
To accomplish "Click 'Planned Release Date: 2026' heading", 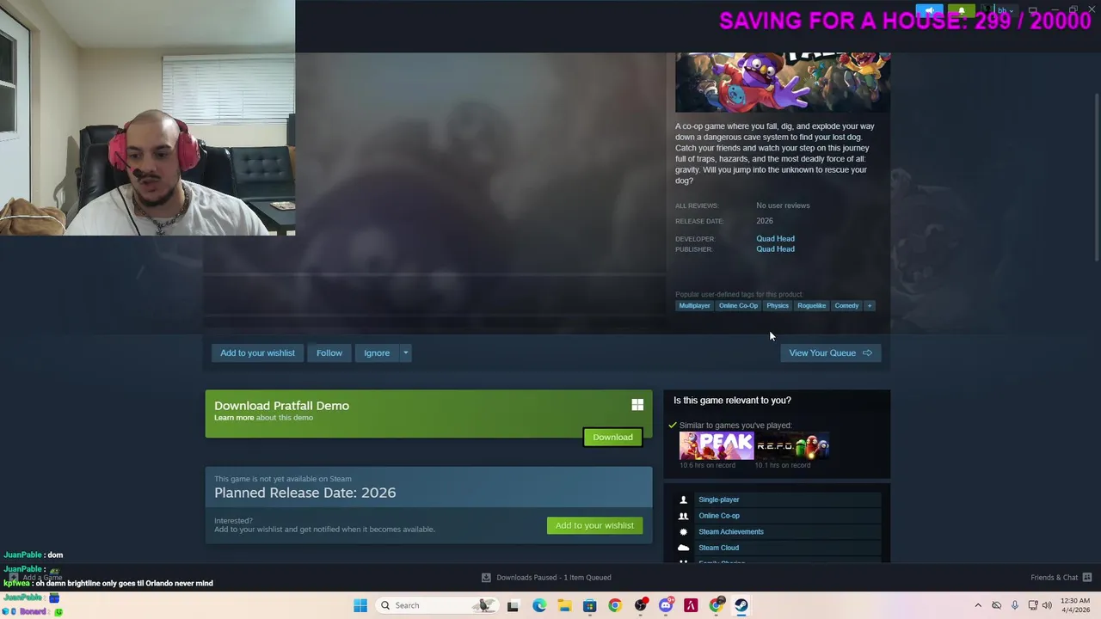I will pyautogui.click(x=305, y=493).
